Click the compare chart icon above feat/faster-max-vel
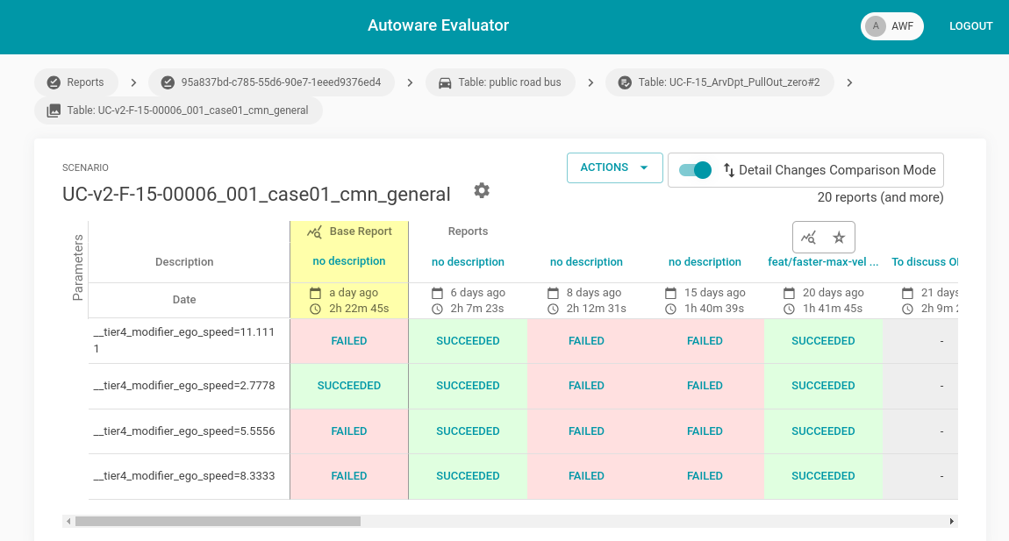Viewport: 1009px width, 541px height. (x=809, y=238)
